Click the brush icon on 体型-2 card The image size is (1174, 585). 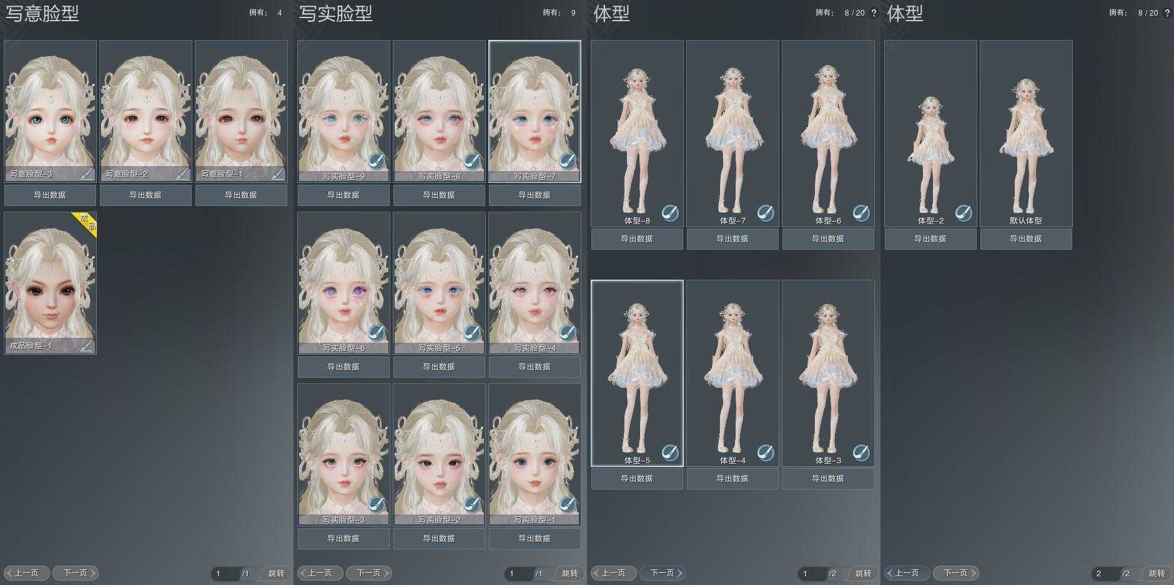[964, 213]
